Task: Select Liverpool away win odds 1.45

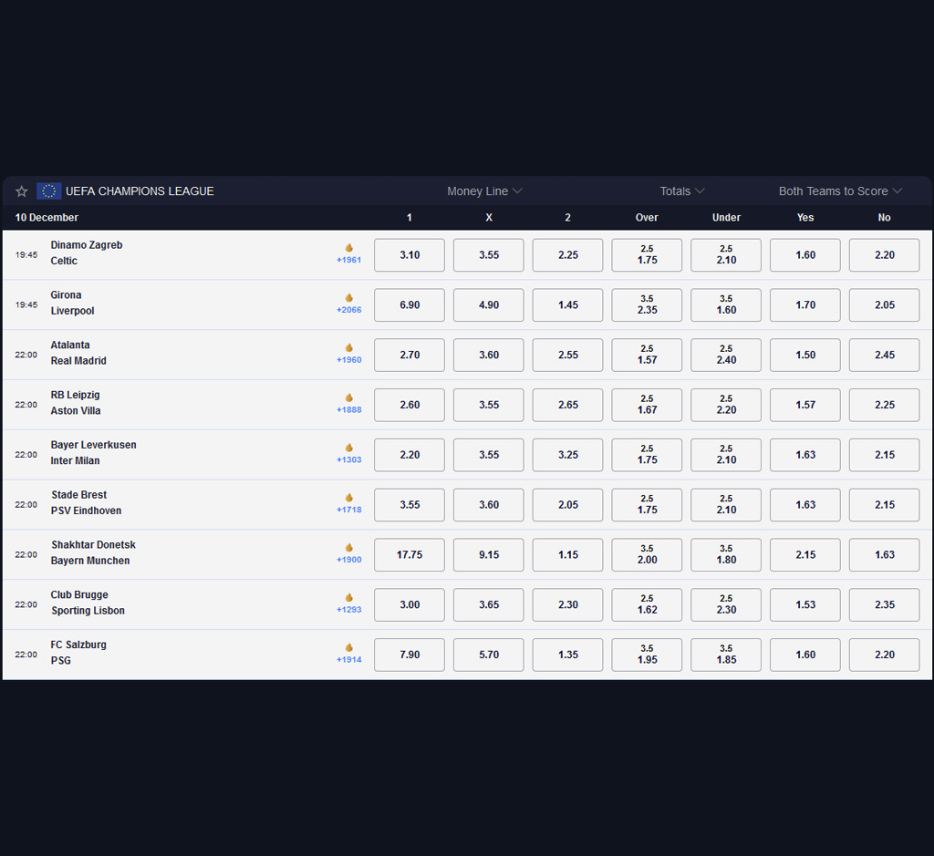Action: tap(567, 305)
